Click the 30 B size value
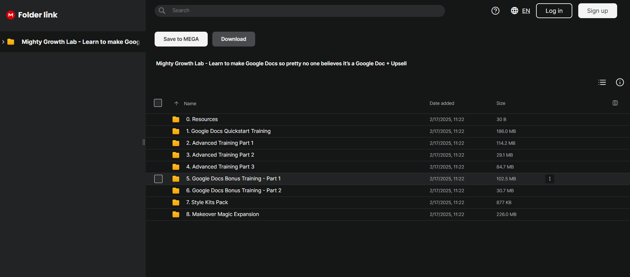Screen dimensions: 630x277 pos(501,119)
